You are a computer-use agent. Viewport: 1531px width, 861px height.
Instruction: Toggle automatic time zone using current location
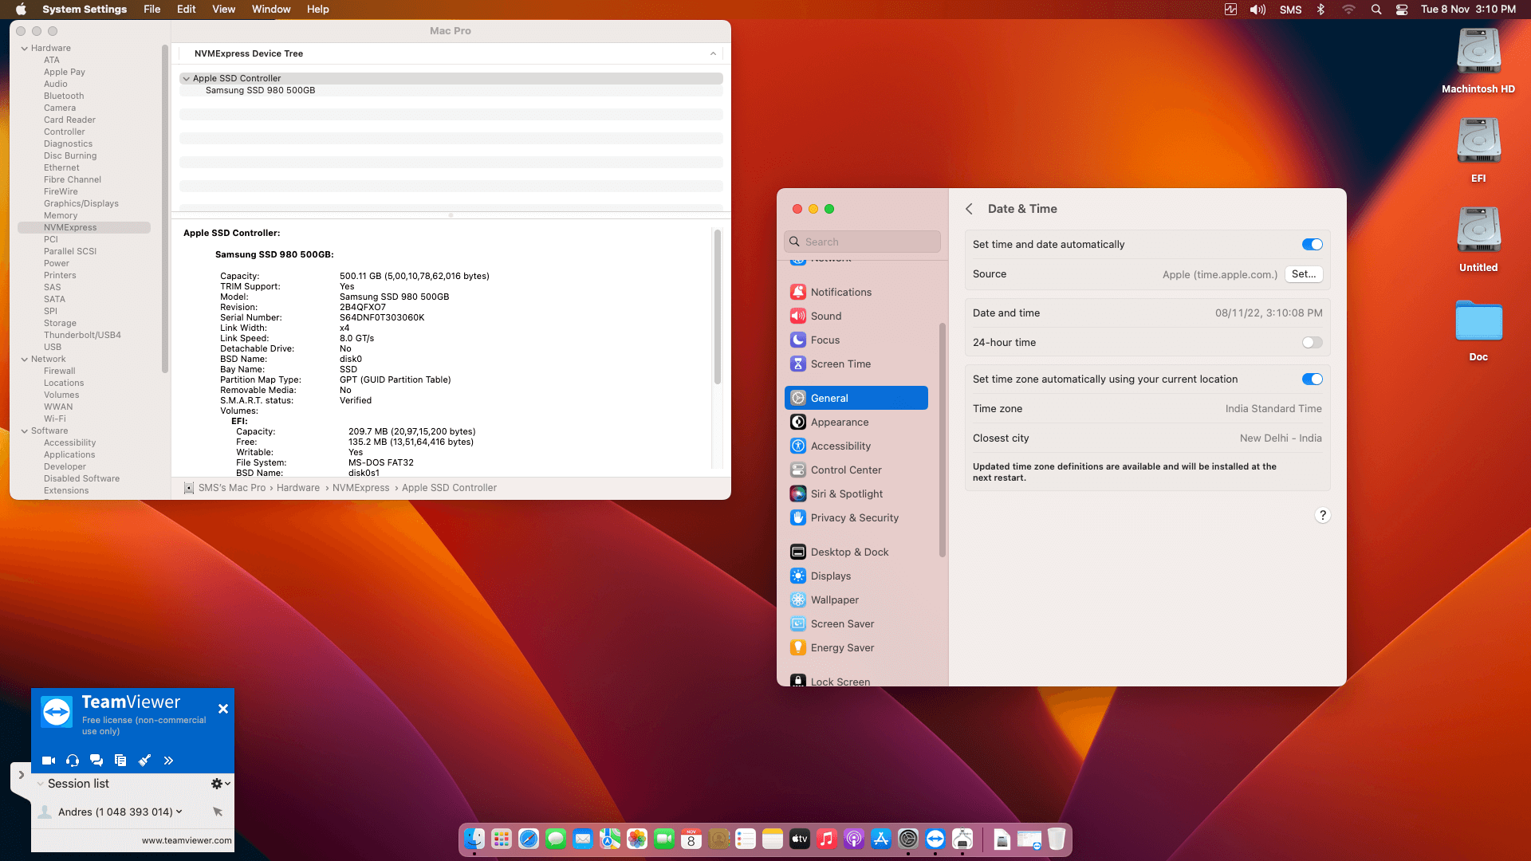tap(1312, 379)
